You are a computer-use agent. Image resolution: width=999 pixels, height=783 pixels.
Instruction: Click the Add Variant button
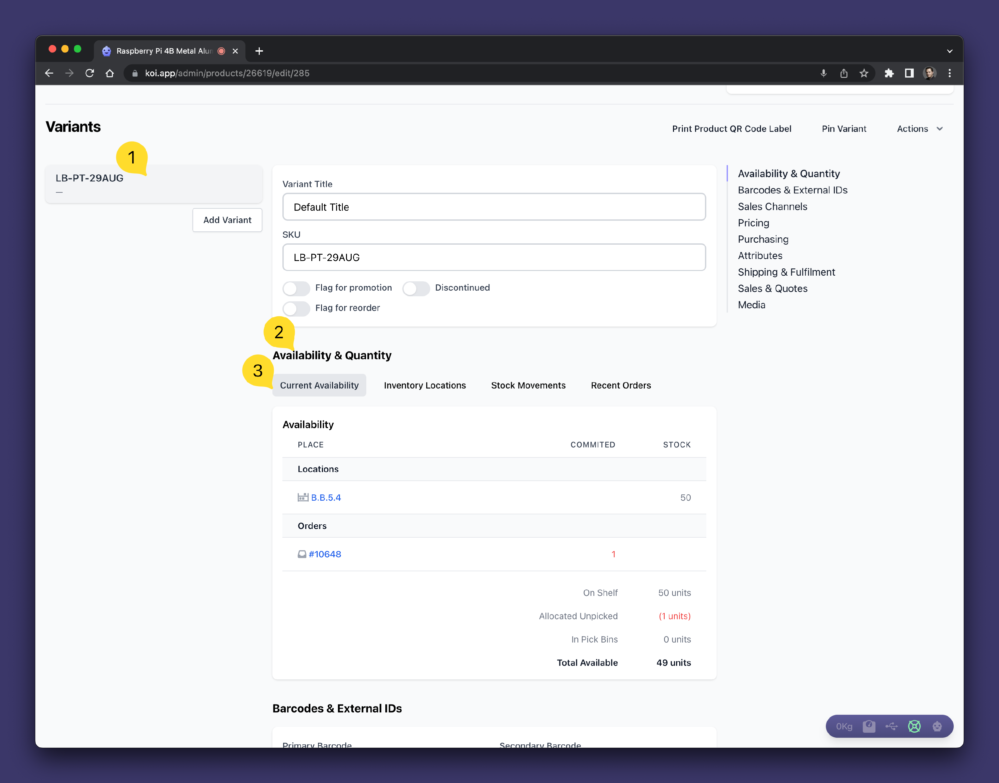pyautogui.click(x=227, y=220)
